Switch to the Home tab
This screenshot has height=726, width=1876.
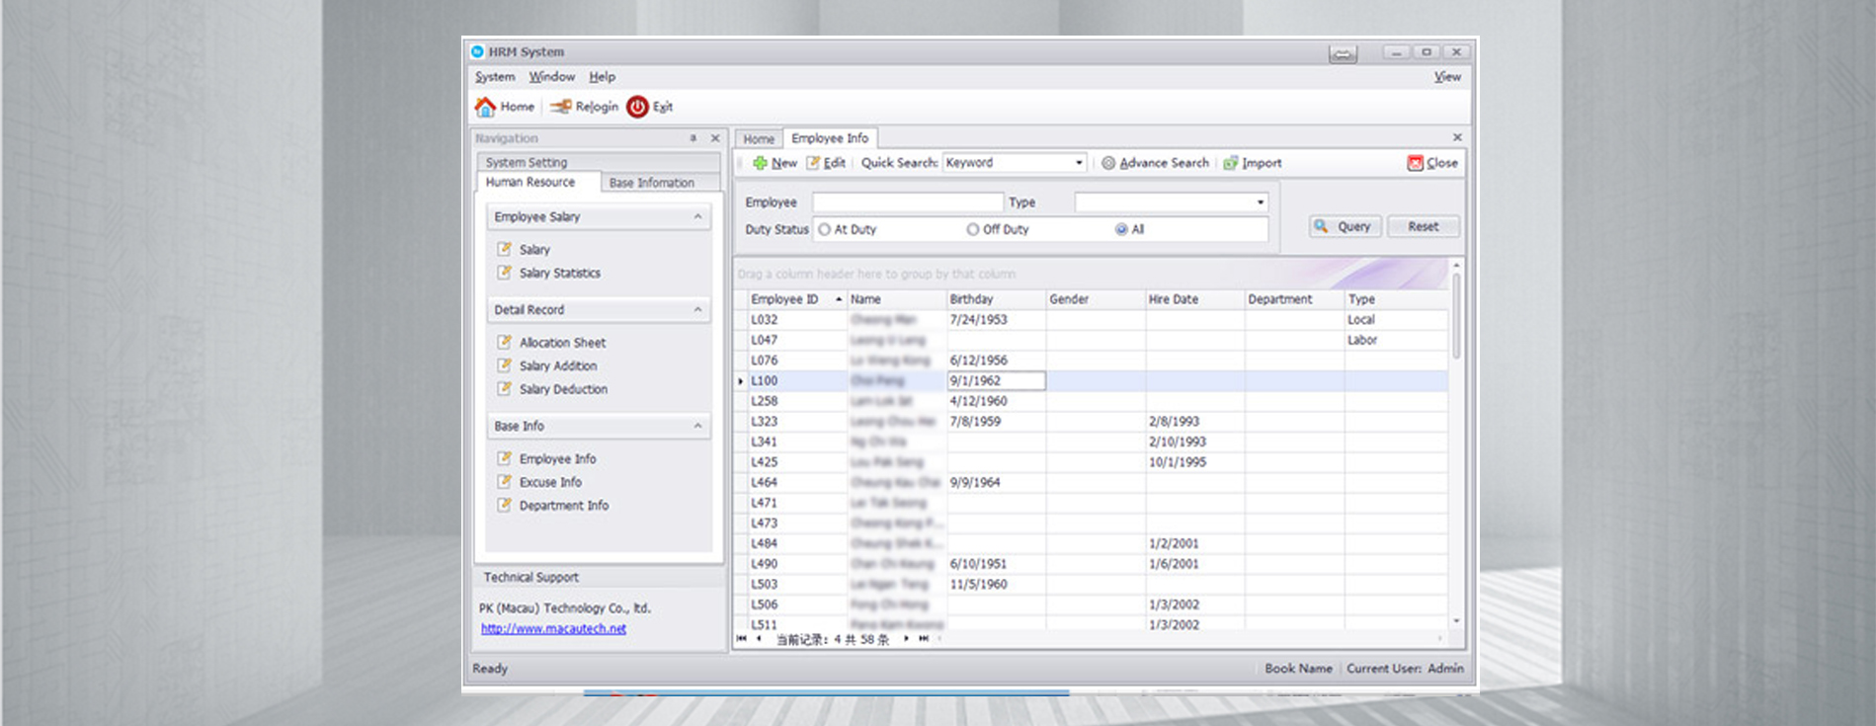click(759, 139)
